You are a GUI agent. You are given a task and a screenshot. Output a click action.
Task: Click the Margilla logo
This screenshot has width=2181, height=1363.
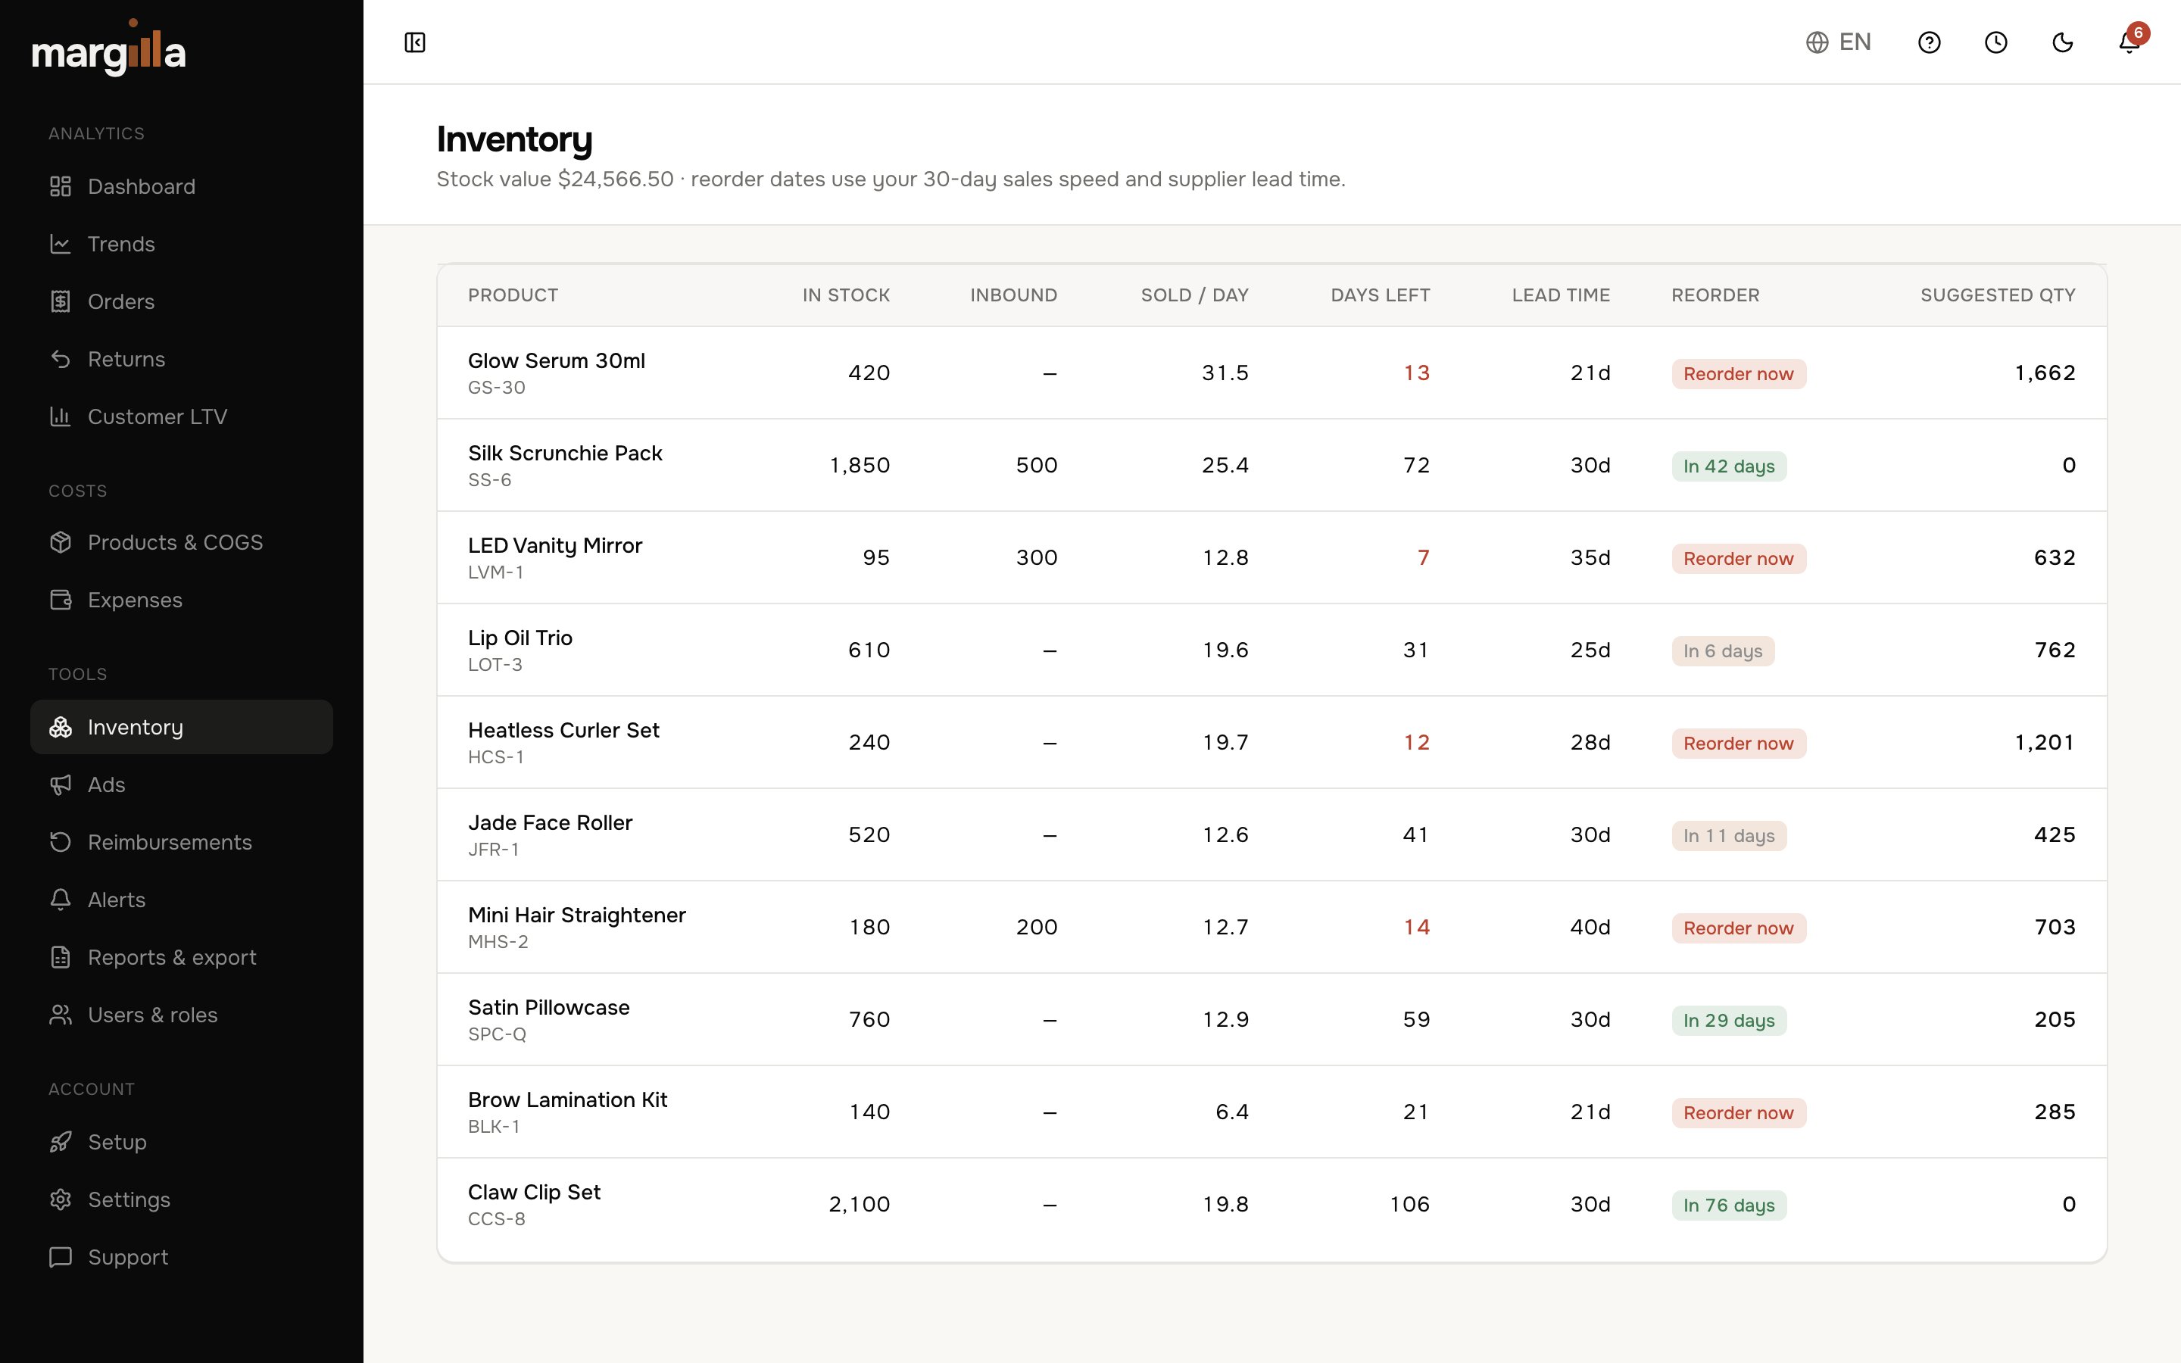(109, 49)
